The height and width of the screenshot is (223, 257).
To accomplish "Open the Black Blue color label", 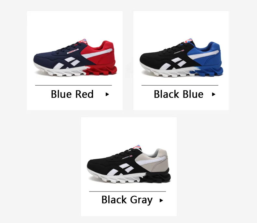I will (179, 94).
